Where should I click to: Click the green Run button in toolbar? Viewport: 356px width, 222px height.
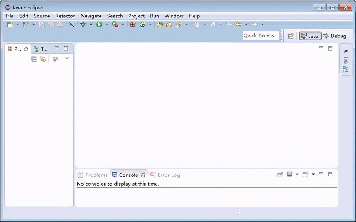(99, 24)
